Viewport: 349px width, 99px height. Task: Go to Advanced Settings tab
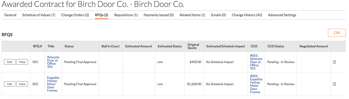point(282,15)
